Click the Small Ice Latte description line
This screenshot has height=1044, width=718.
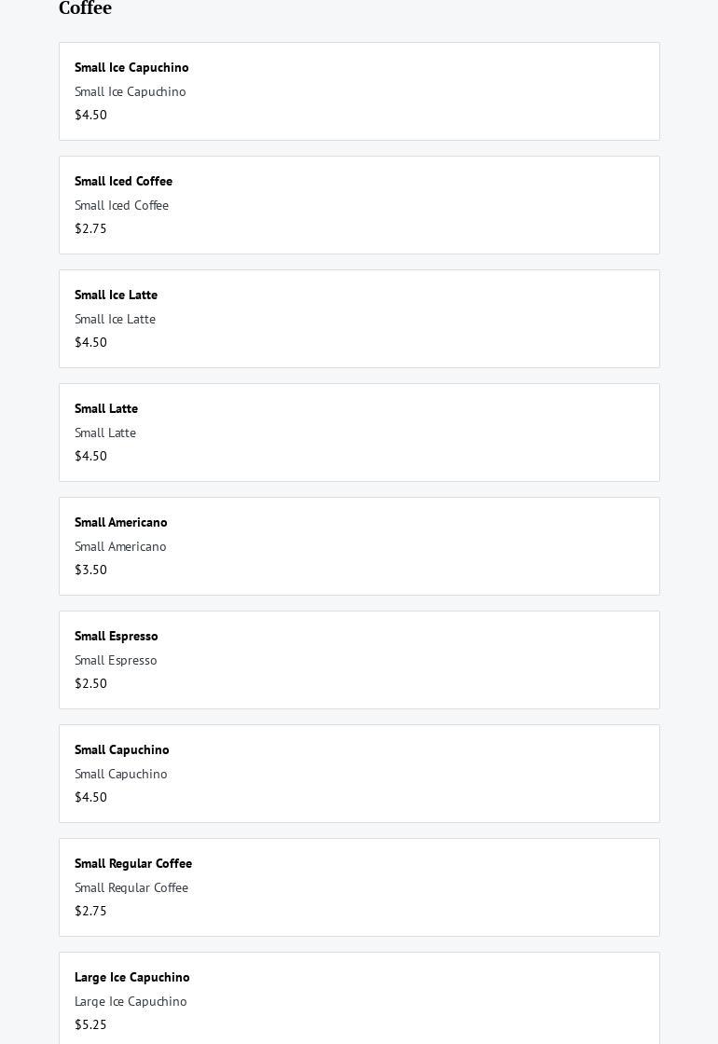tap(115, 319)
